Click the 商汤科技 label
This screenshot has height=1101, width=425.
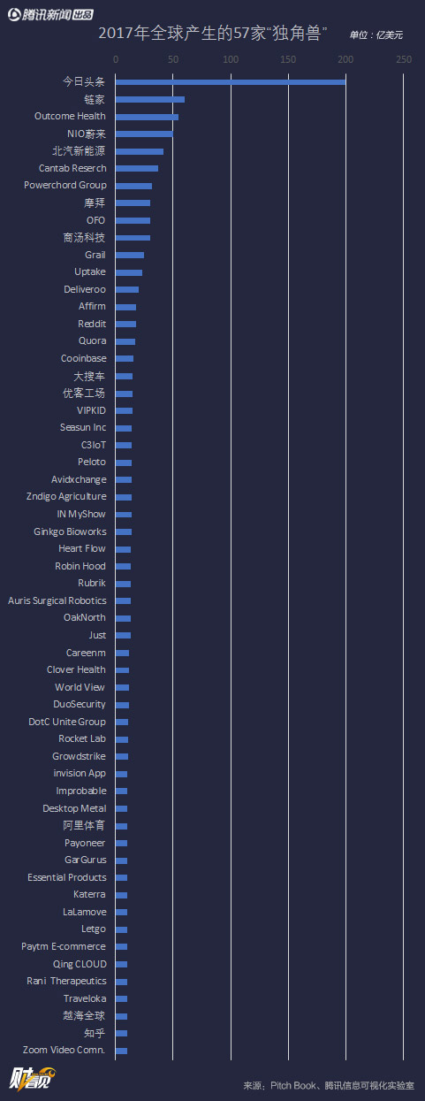pos(84,238)
